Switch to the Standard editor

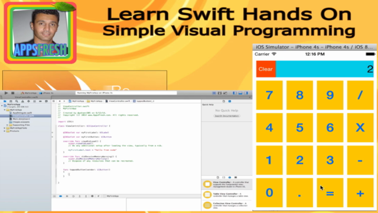coord(214,93)
